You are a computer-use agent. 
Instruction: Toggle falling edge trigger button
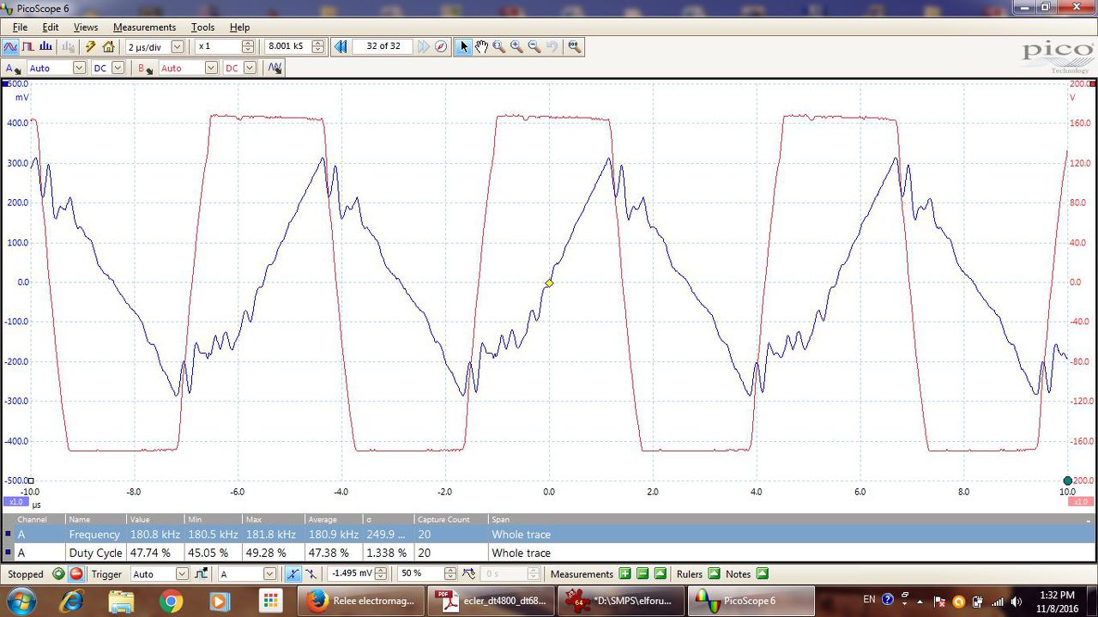[x=311, y=574]
